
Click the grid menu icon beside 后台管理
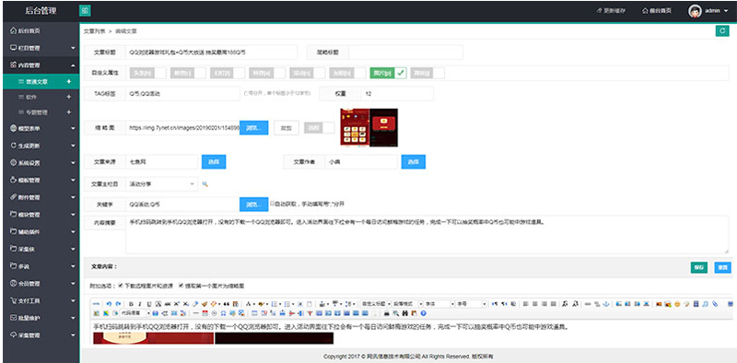pos(85,10)
